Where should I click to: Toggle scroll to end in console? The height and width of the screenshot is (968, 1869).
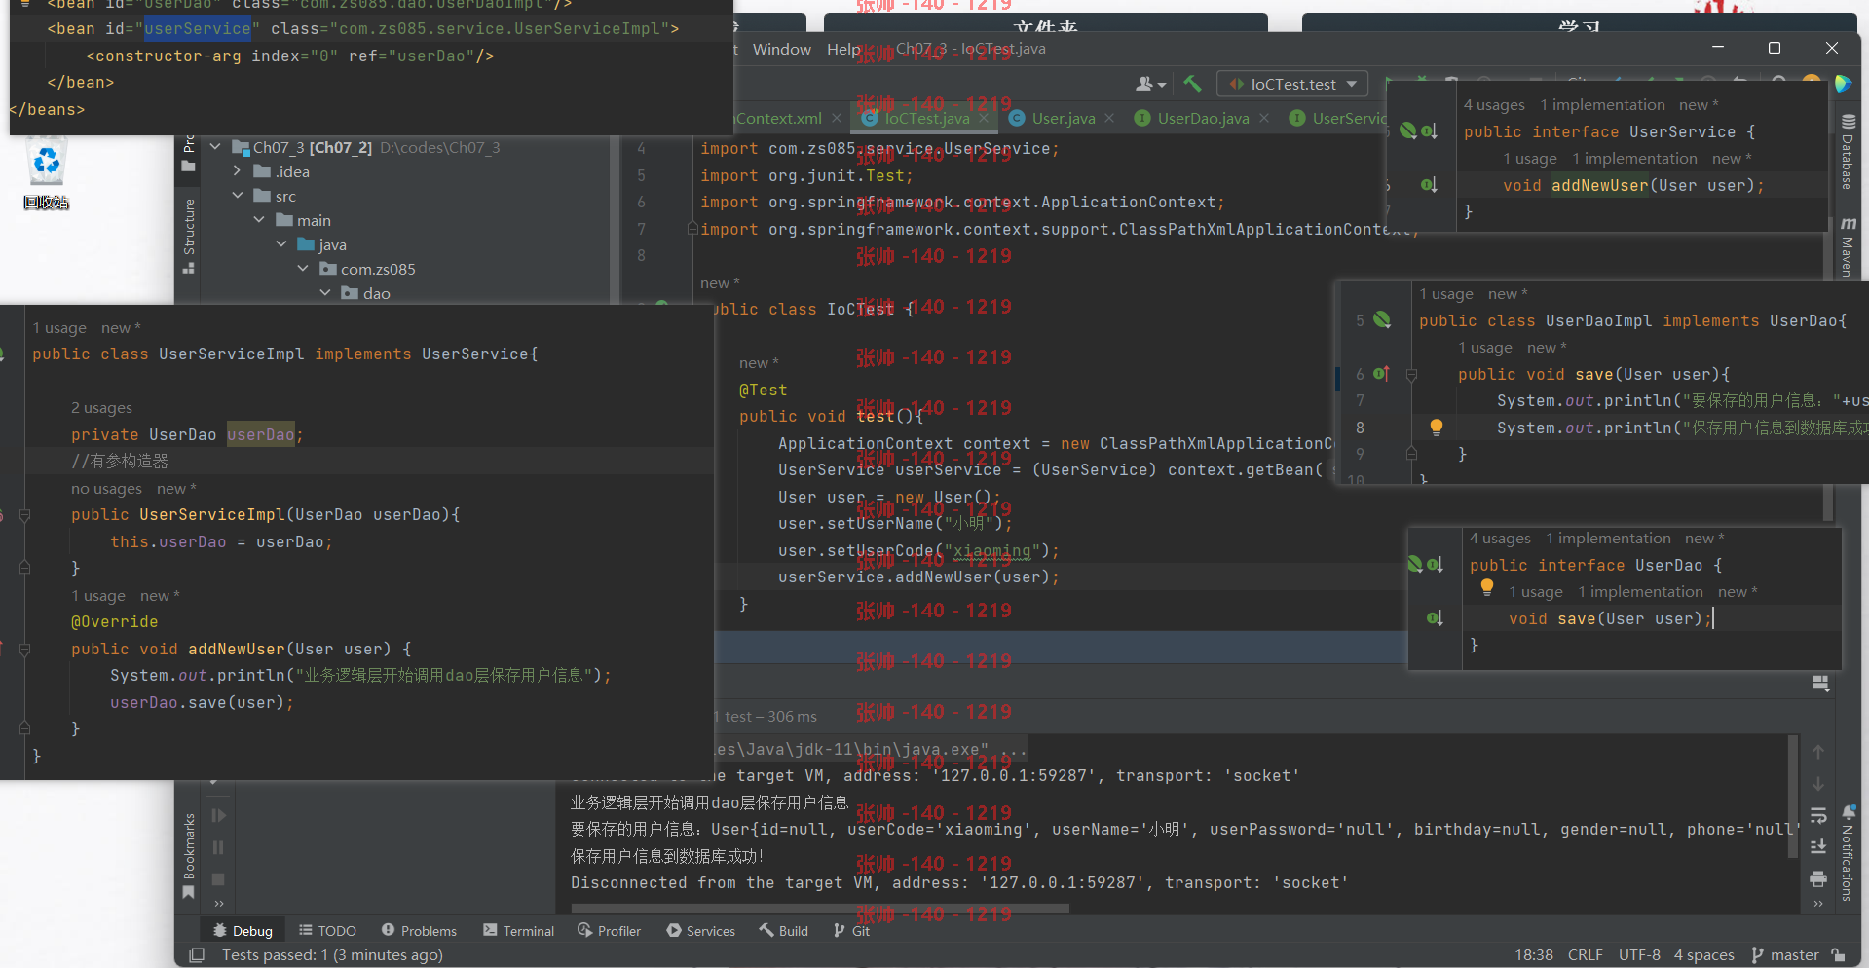click(1817, 846)
